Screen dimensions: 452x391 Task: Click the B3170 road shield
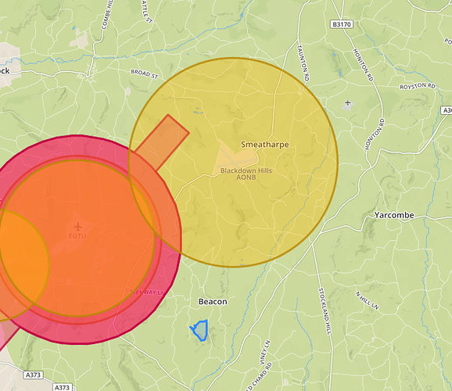pos(342,24)
